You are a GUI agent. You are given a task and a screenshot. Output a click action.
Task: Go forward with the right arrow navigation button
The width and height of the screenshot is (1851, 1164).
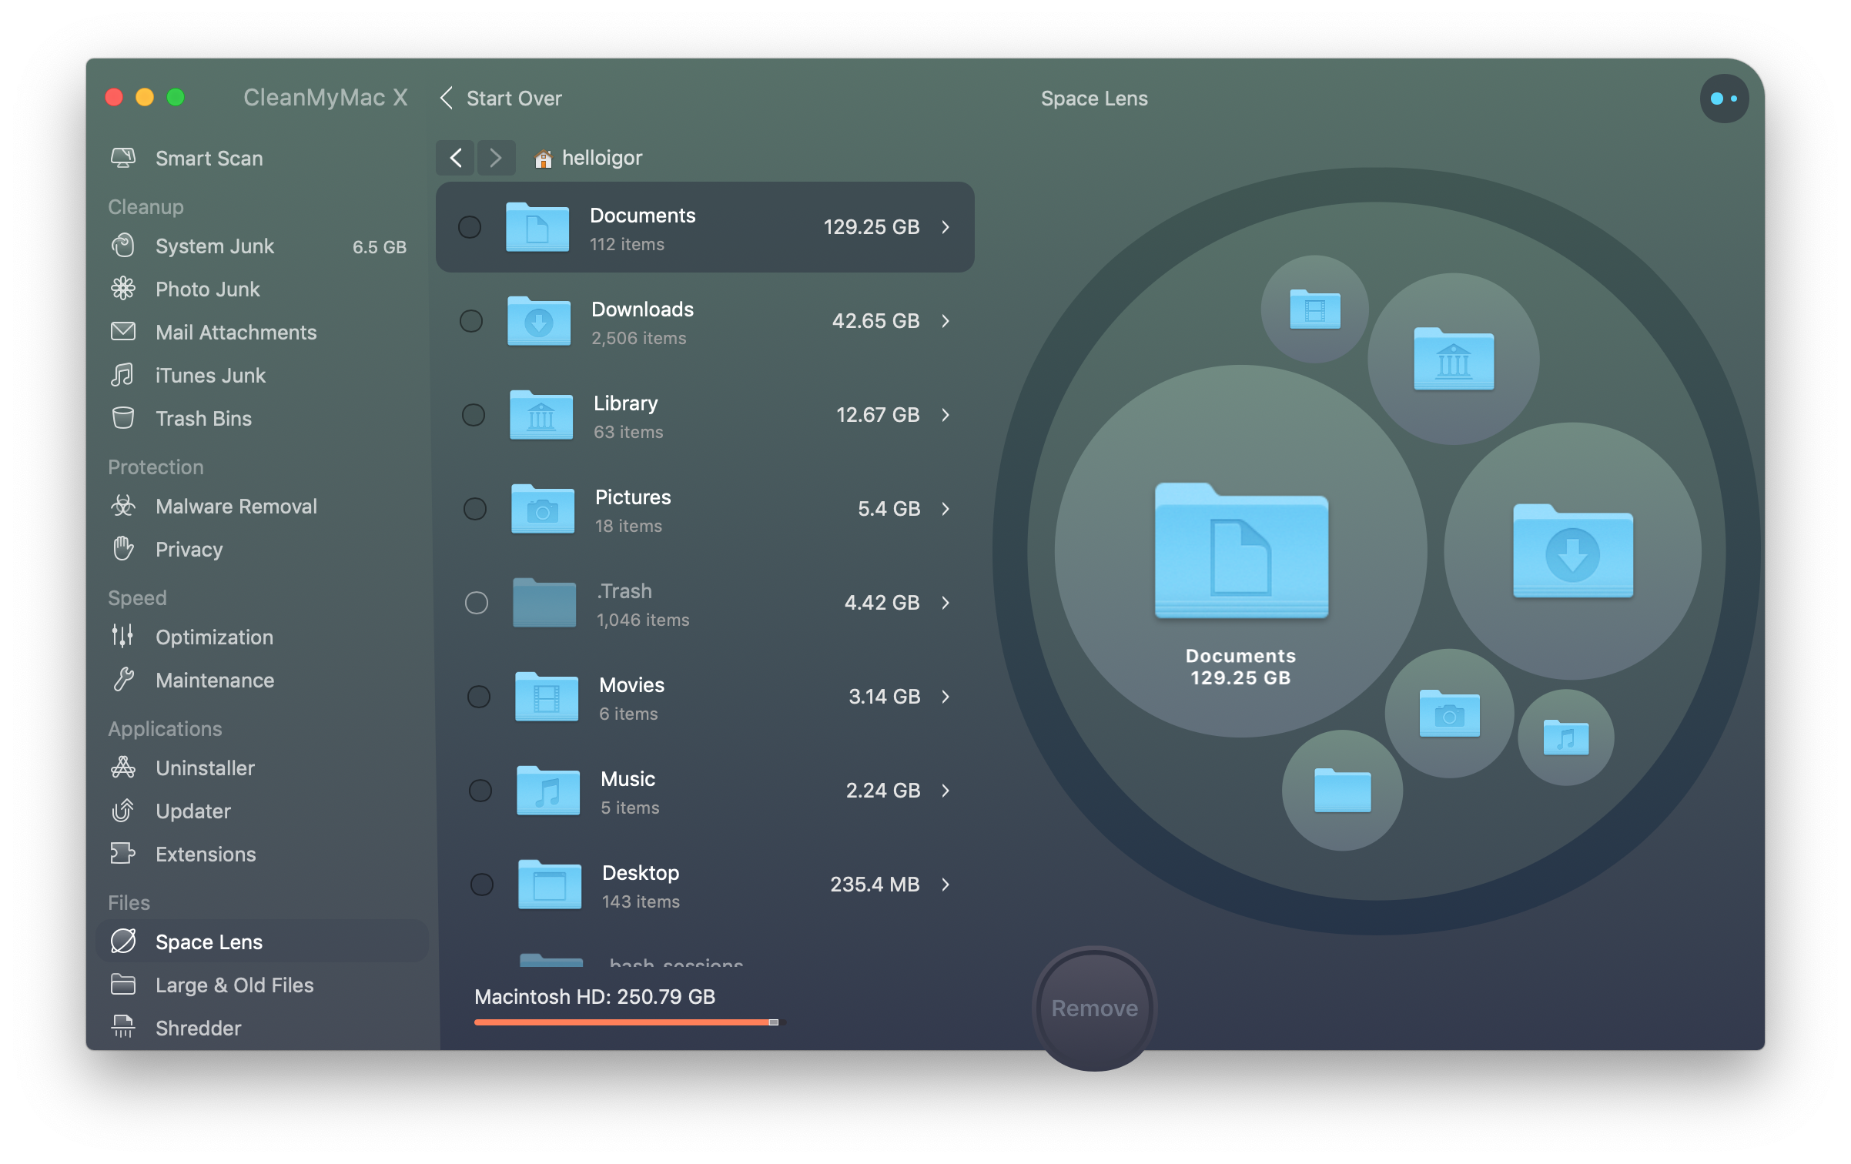pos(496,158)
